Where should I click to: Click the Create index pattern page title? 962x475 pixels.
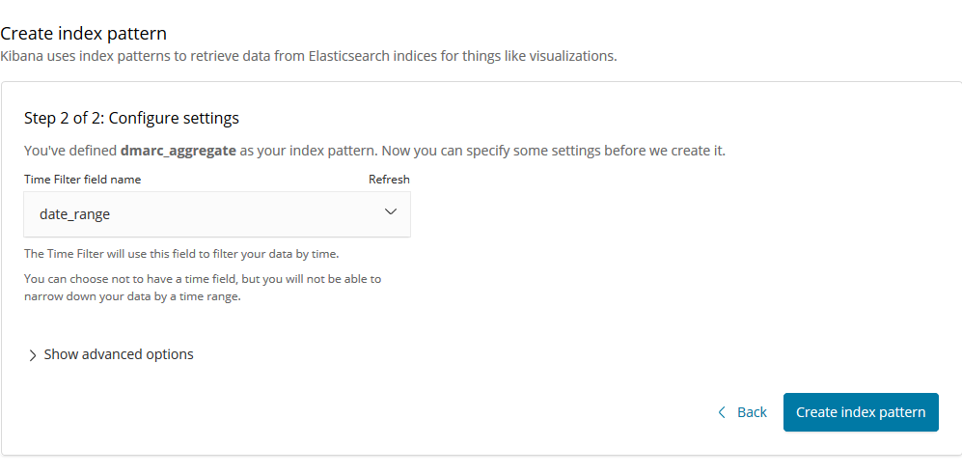pyautogui.click(x=83, y=33)
